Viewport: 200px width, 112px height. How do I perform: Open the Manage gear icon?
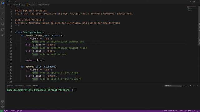pyautogui.click(x=2, y=107)
